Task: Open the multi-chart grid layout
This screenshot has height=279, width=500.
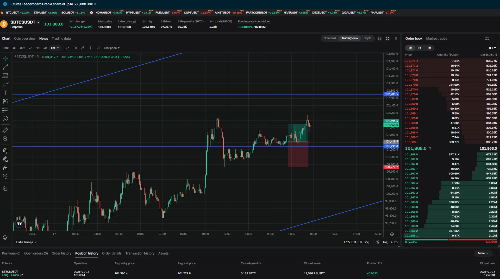Action: pos(380,38)
